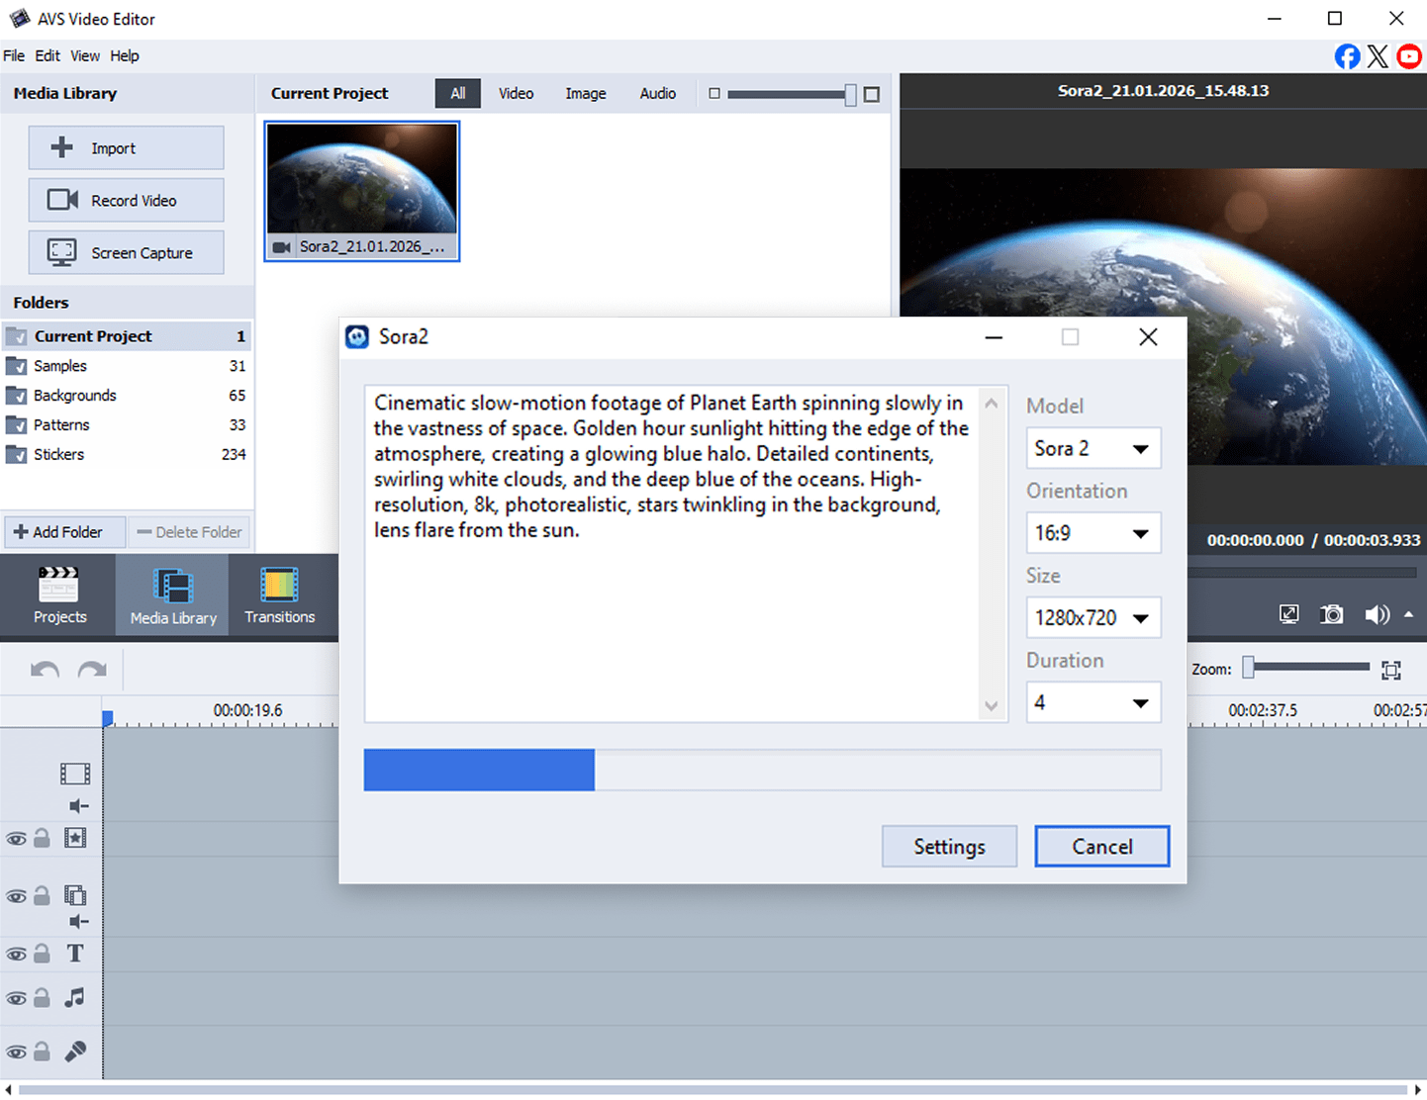Set thumbnails to smallest size icon
This screenshot has width=1427, height=1100.
tap(714, 94)
